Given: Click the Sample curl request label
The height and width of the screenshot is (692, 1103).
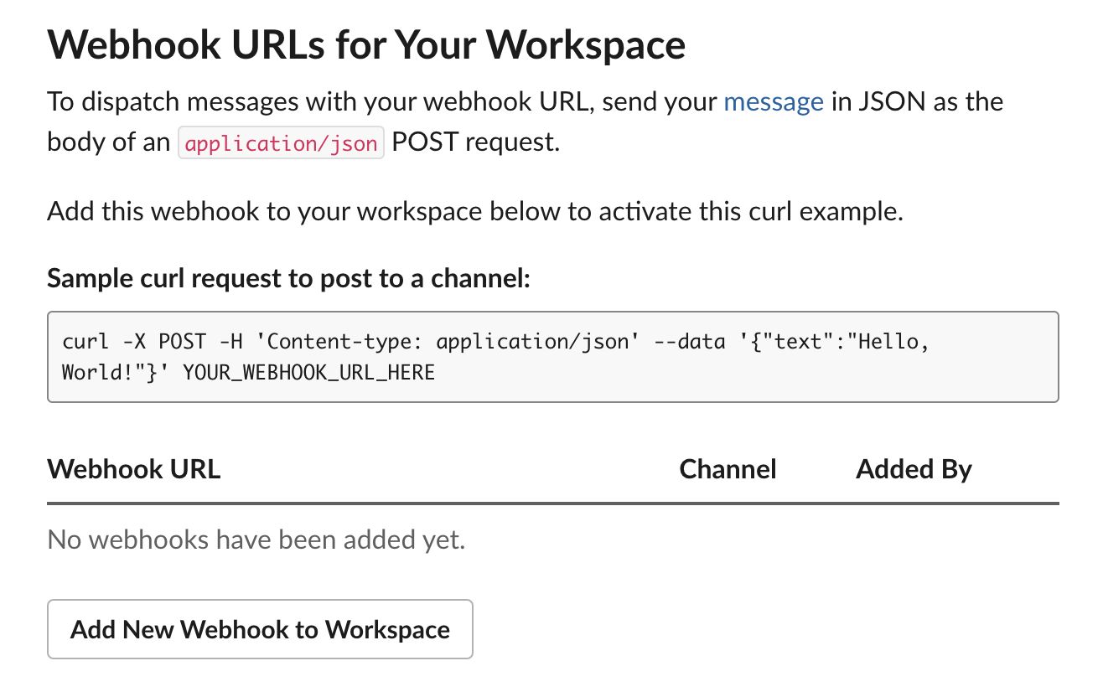Looking at the screenshot, I should point(288,278).
